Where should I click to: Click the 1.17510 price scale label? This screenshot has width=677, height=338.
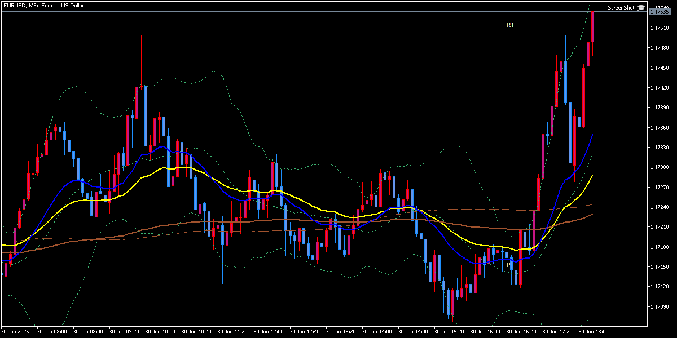659,28
